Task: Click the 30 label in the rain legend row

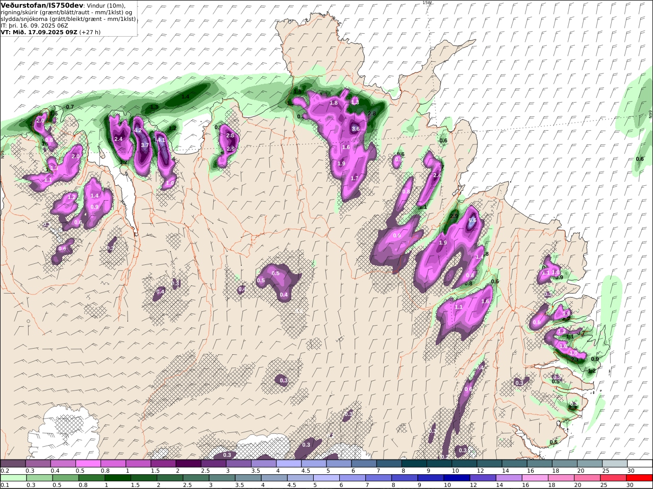Action: [630, 485]
